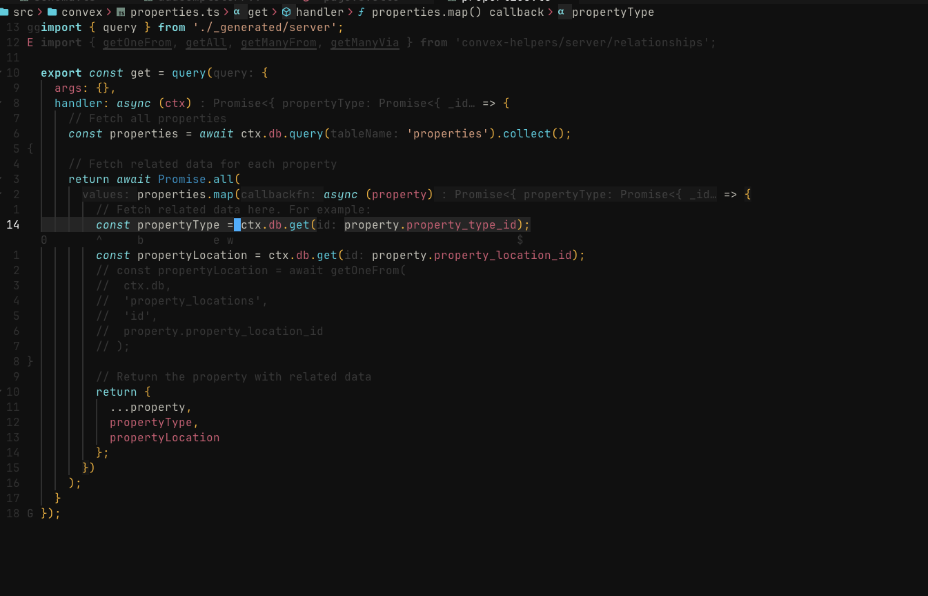928x596 pixels.
Task: Click the cube icon beside handler breadcrumb
Action: pyautogui.click(x=286, y=12)
